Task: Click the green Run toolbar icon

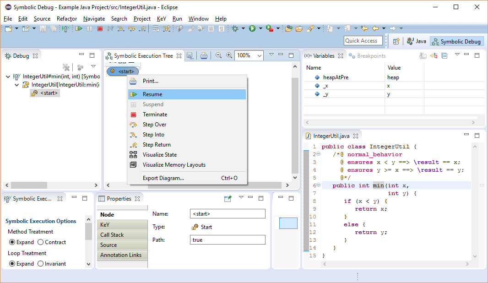Action: [x=252, y=29]
